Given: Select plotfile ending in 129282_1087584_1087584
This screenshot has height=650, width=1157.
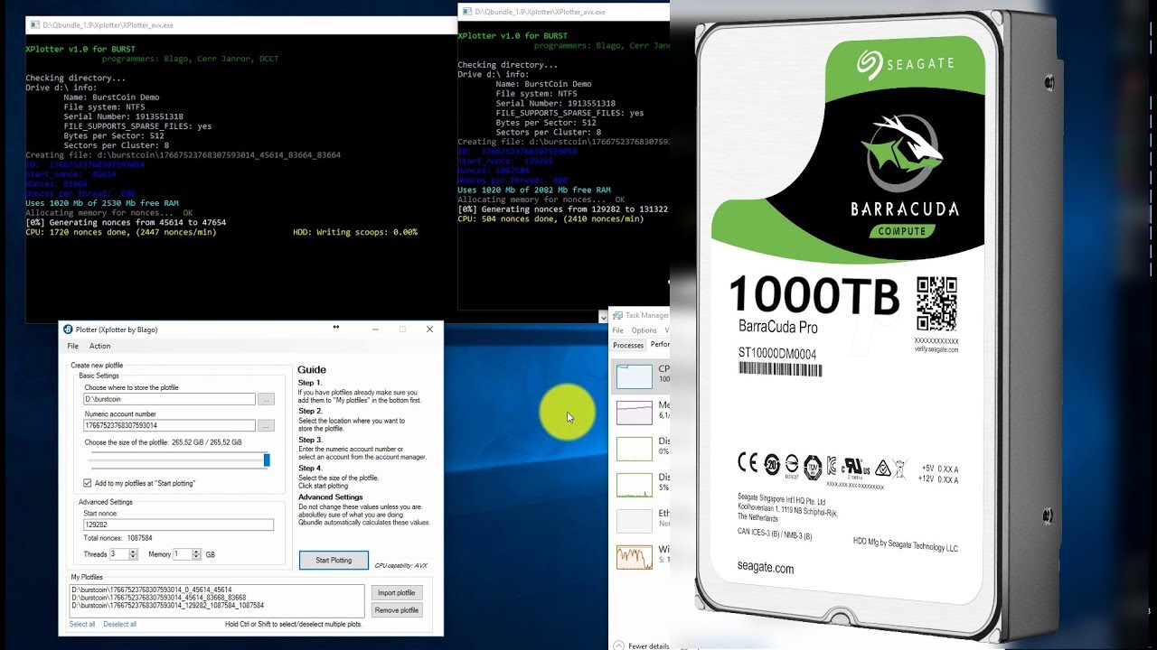Looking at the screenshot, I should [x=167, y=605].
